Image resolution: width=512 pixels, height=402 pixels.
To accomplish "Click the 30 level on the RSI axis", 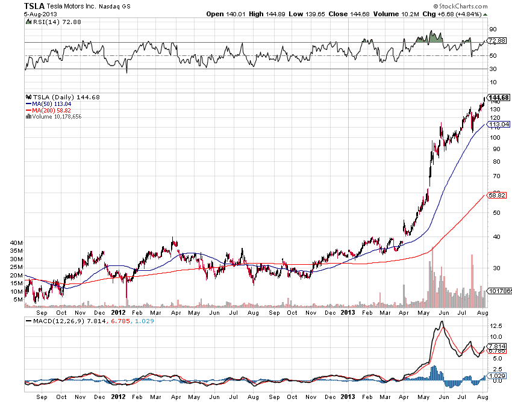I will pyautogui.click(x=493, y=69).
